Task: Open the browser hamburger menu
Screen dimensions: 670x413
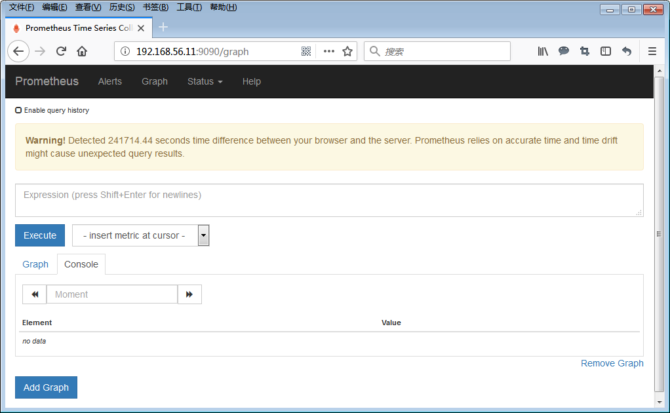Action: tap(652, 52)
